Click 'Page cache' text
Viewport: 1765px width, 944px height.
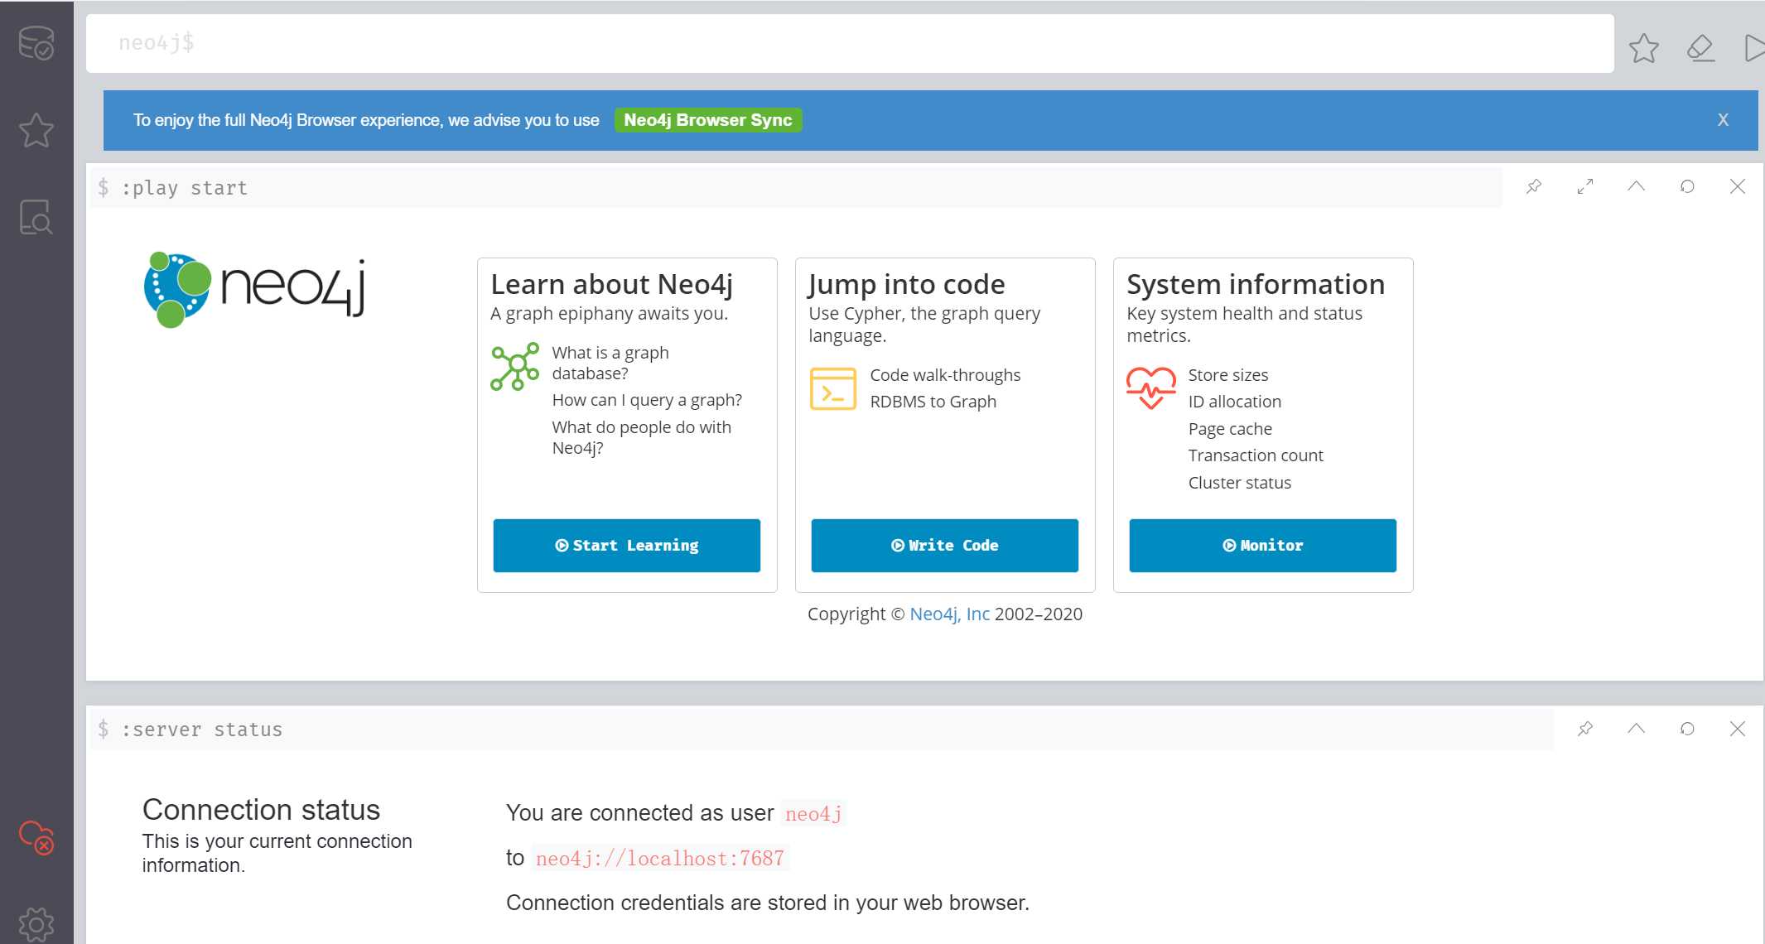(1230, 429)
